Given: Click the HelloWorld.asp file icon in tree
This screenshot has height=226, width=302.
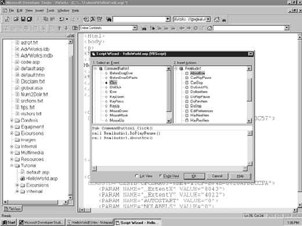Looking at the screenshot, I should 22,178.
